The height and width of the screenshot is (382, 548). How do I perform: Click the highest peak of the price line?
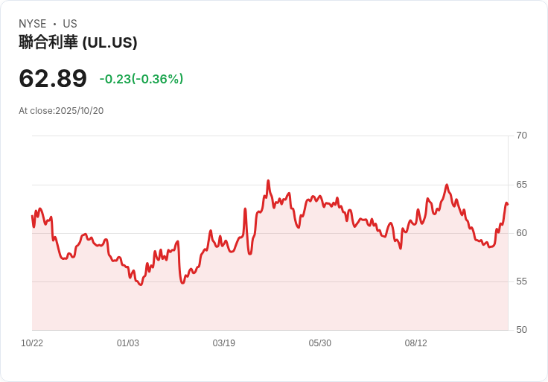click(x=268, y=181)
